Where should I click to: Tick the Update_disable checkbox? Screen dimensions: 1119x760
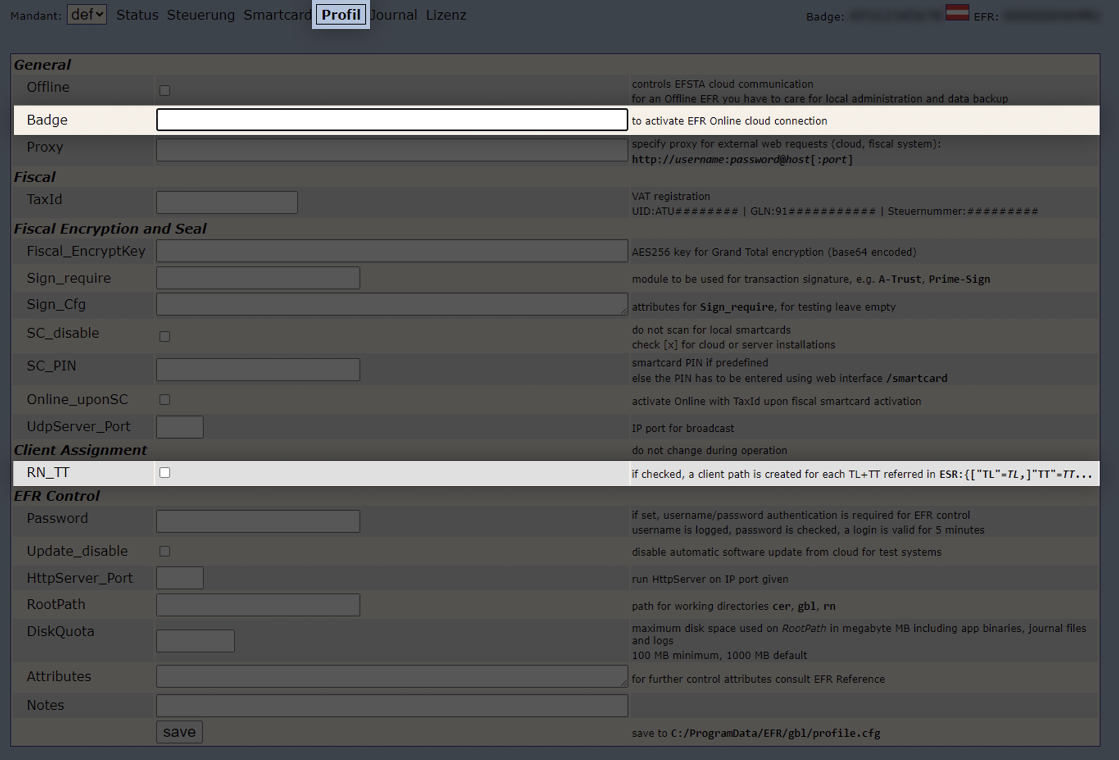tap(165, 551)
